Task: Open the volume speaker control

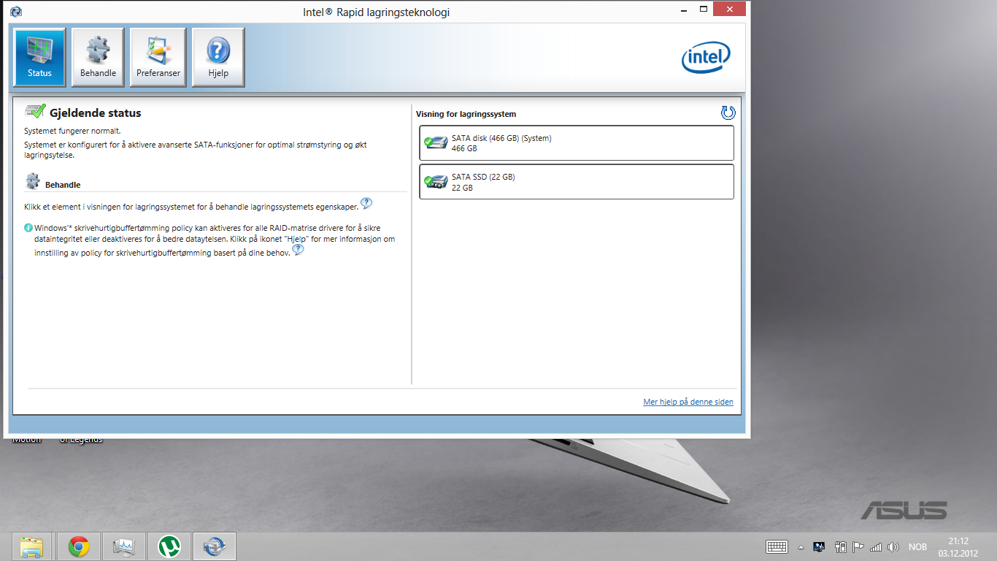Action: [894, 546]
